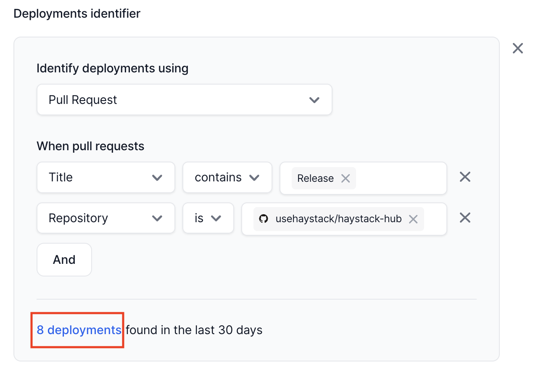Click the chevron arrow beside Title
Image resolution: width=533 pixels, height=372 pixels.
157,178
